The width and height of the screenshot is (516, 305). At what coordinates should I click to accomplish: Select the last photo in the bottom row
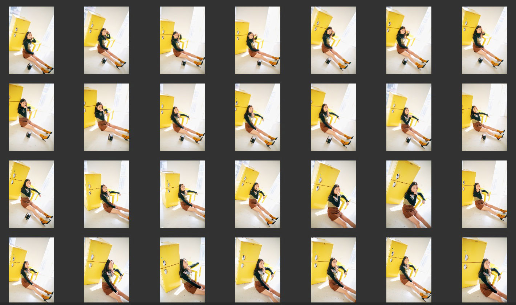point(484,270)
